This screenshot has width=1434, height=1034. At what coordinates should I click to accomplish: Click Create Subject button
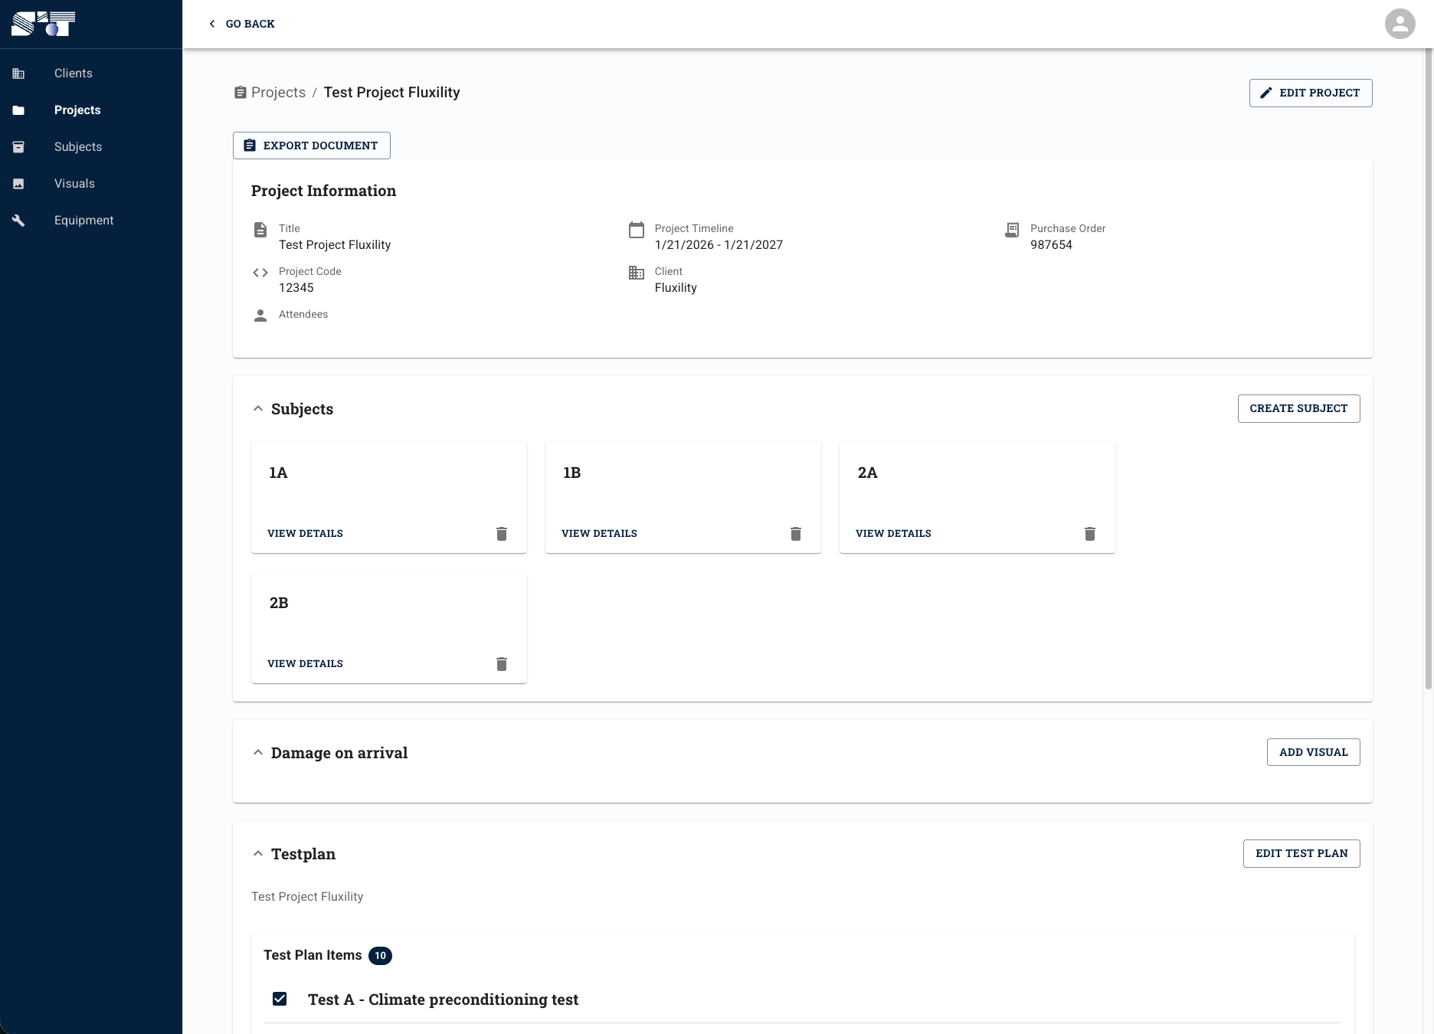(1298, 408)
